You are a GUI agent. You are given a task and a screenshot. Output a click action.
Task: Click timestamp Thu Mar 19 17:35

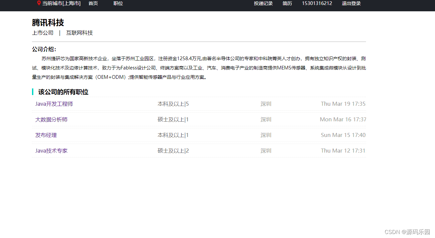point(343,104)
